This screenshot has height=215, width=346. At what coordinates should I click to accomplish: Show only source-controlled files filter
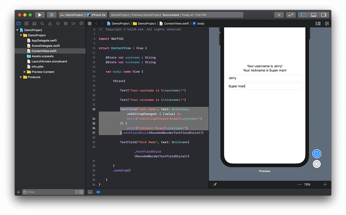pos(81,192)
